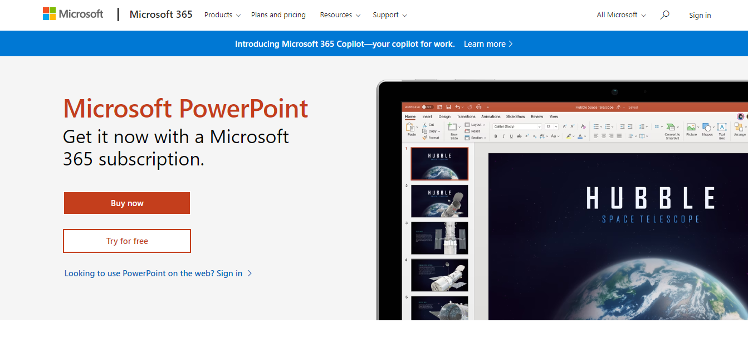Click the Text Box icon

[722, 129]
